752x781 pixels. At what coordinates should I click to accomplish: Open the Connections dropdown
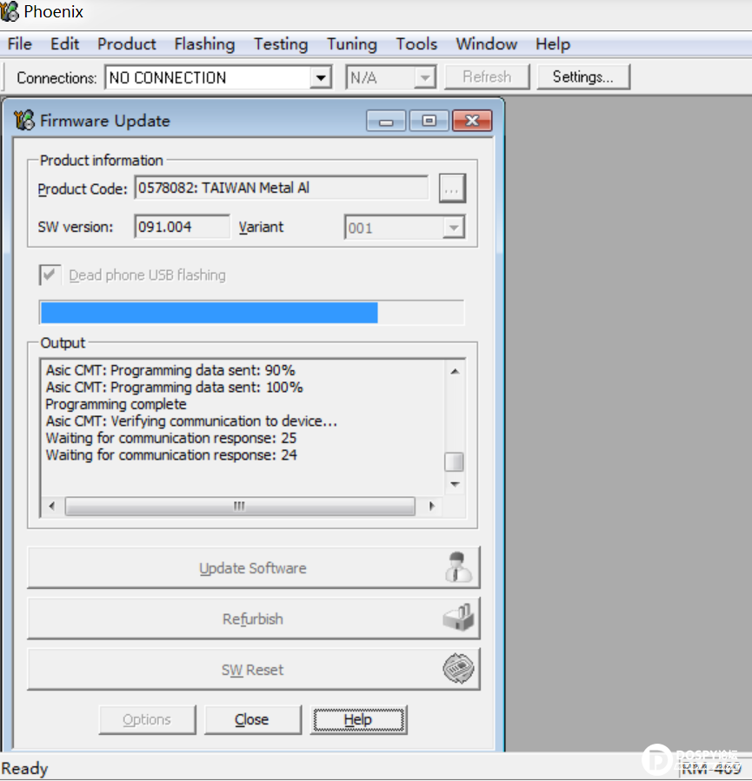(x=321, y=77)
